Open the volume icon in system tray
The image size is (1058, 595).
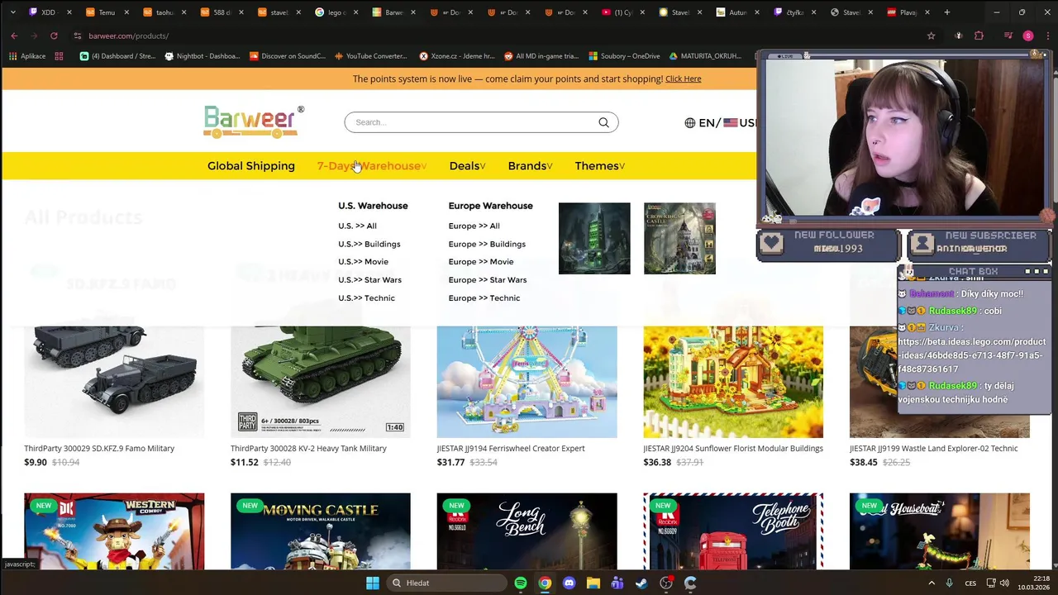pos(1005,583)
